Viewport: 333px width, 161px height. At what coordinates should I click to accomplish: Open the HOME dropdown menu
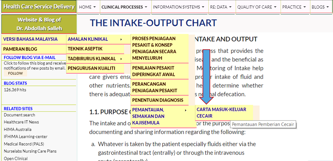(87, 7)
